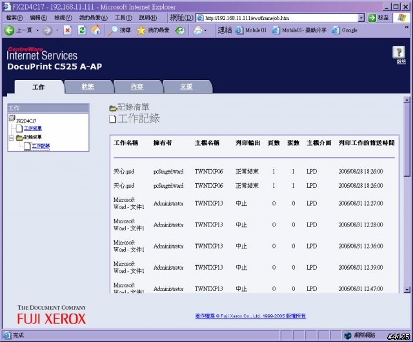Open Forward button history dropdown arrow
The height and width of the screenshot is (342, 413).
click(x=57, y=30)
